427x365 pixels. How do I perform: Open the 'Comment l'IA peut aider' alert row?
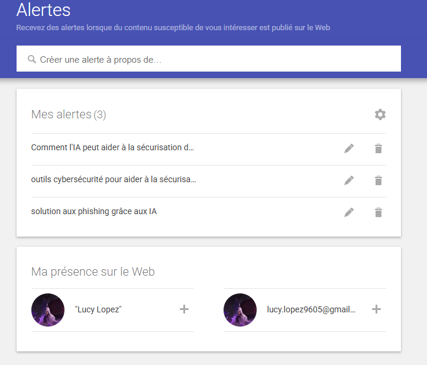tap(112, 147)
